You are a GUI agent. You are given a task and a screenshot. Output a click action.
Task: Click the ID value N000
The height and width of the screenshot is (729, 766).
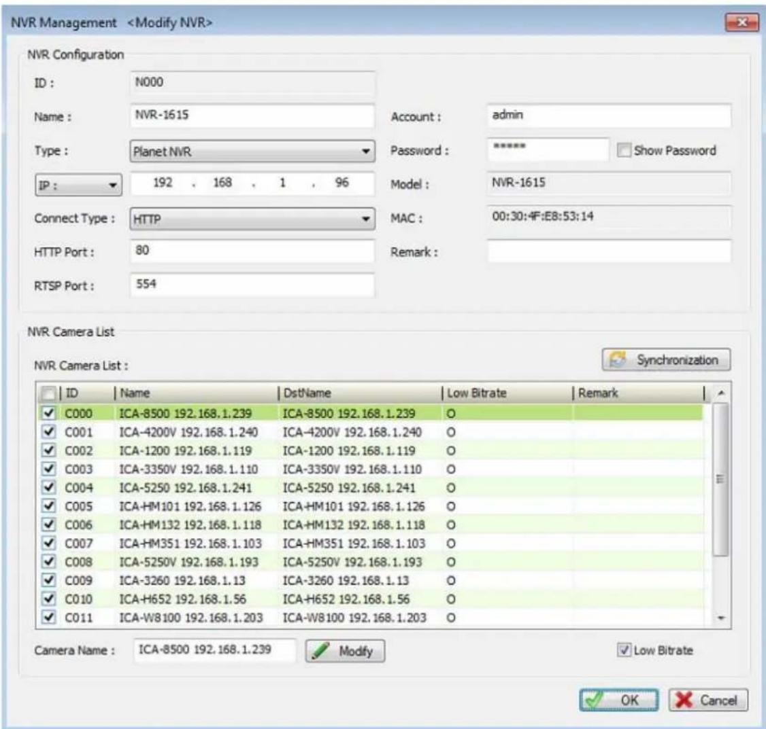149,82
